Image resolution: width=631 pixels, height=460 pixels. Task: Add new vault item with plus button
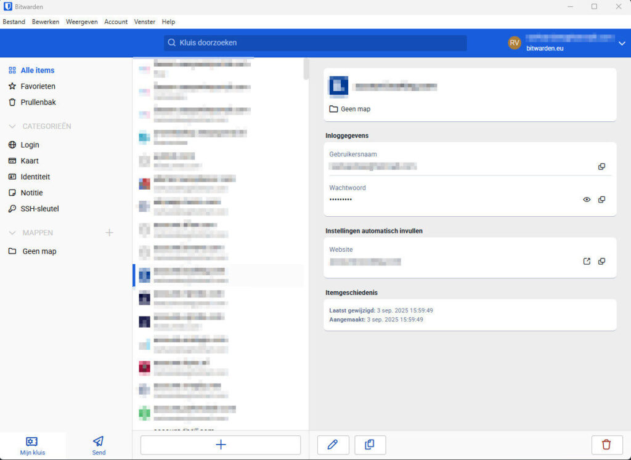(x=221, y=445)
